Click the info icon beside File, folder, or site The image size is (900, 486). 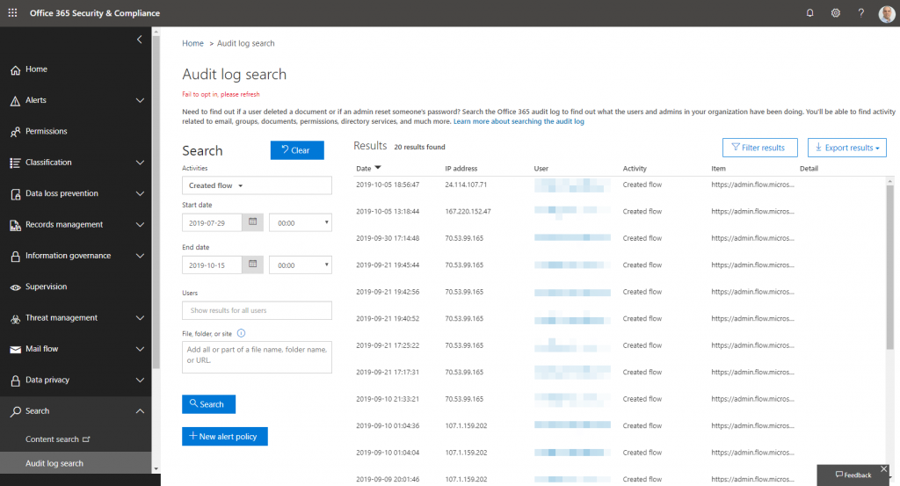pos(241,333)
